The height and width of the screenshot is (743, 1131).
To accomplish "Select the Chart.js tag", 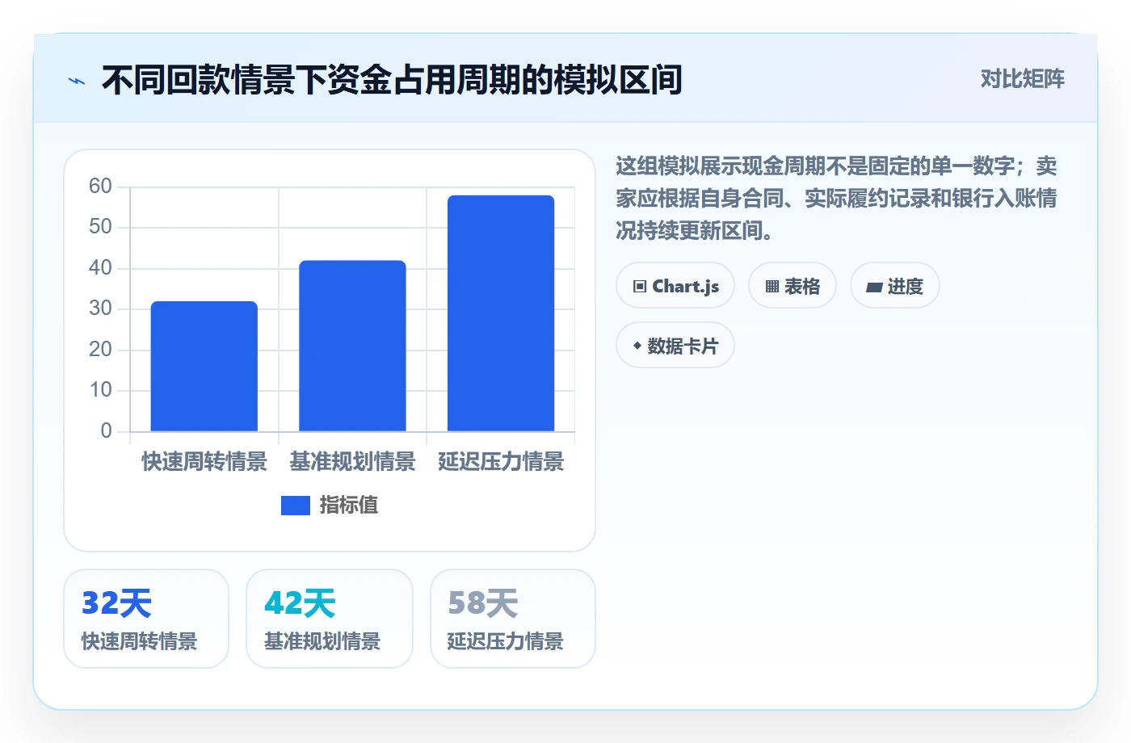I will coord(675,285).
